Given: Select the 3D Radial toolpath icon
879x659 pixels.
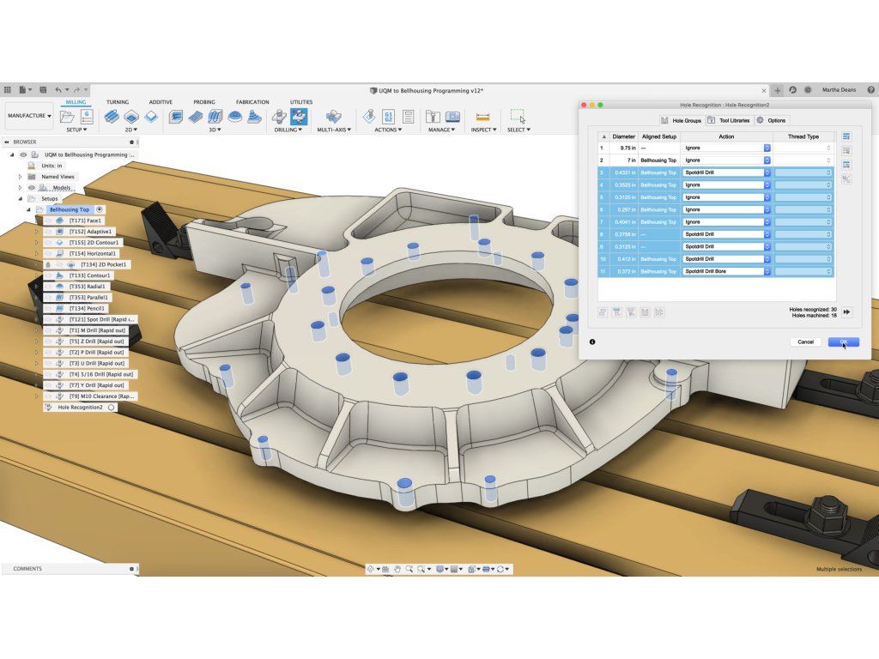Looking at the screenshot, I should click(235, 117).
